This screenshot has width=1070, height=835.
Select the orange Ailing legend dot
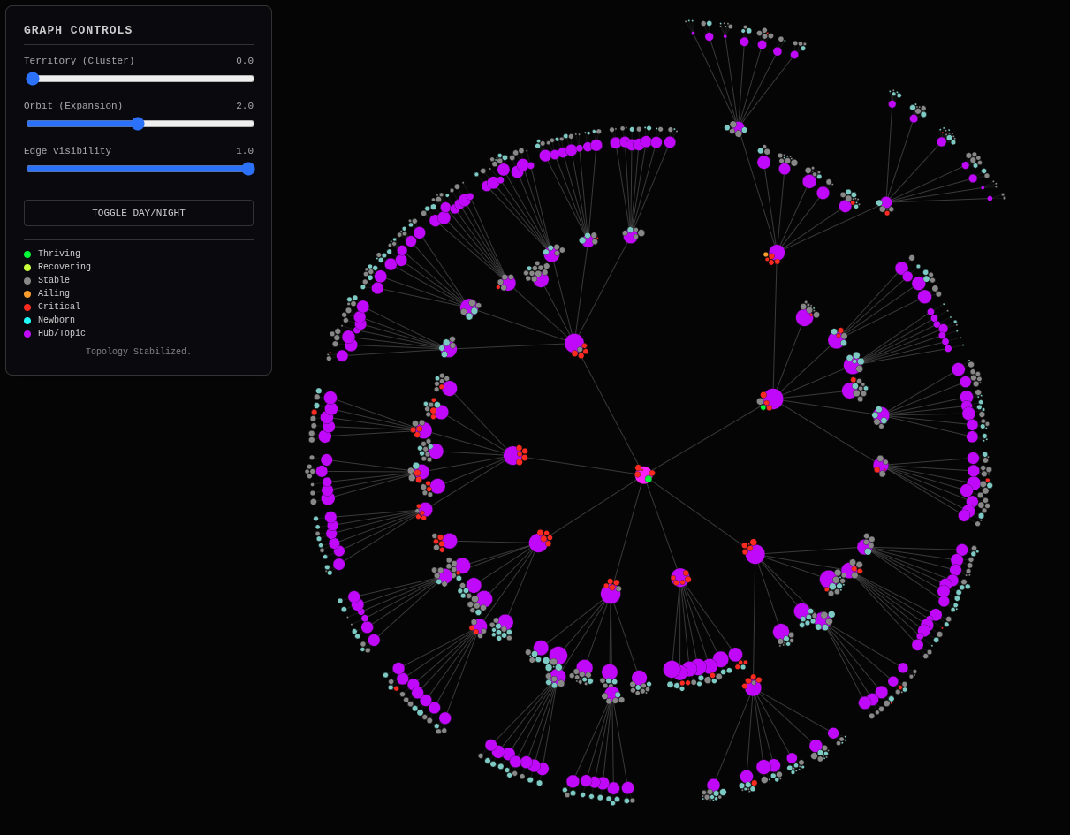tap(27, 293)
